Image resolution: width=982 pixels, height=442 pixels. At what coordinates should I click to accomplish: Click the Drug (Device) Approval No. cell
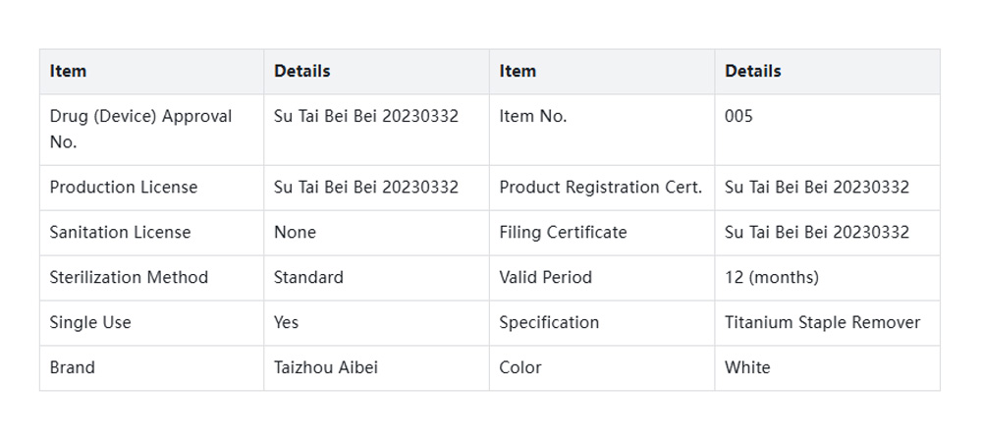point(140,129)
